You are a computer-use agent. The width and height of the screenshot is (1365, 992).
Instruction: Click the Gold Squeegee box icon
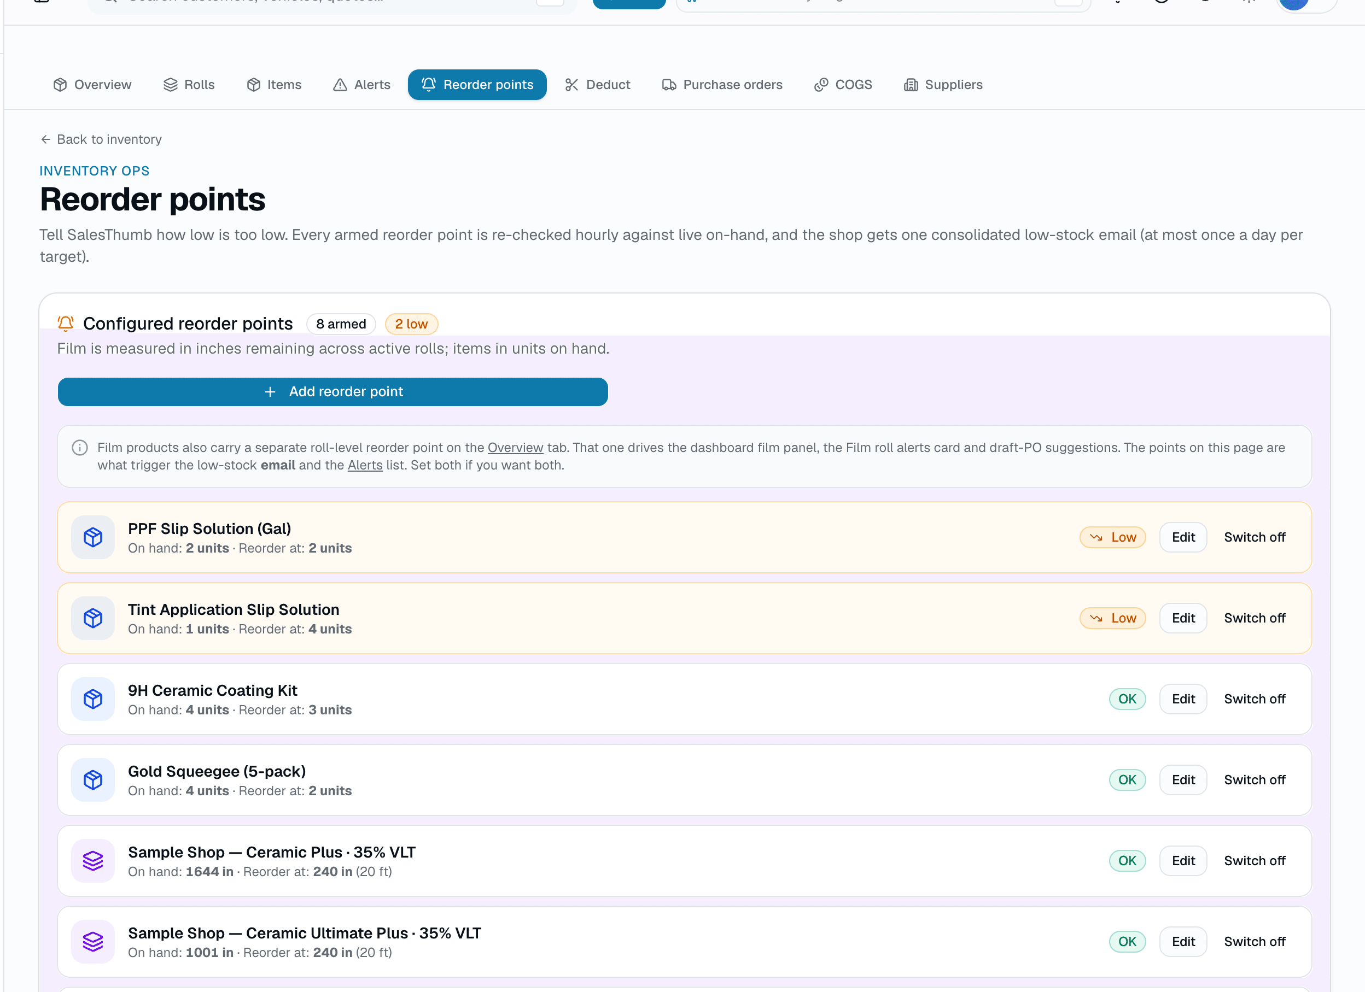pos(92,779)
